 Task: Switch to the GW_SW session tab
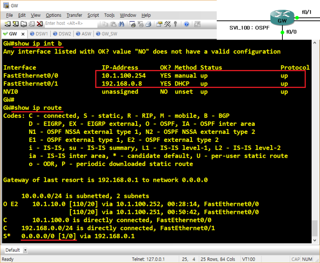tap(107, 34)
